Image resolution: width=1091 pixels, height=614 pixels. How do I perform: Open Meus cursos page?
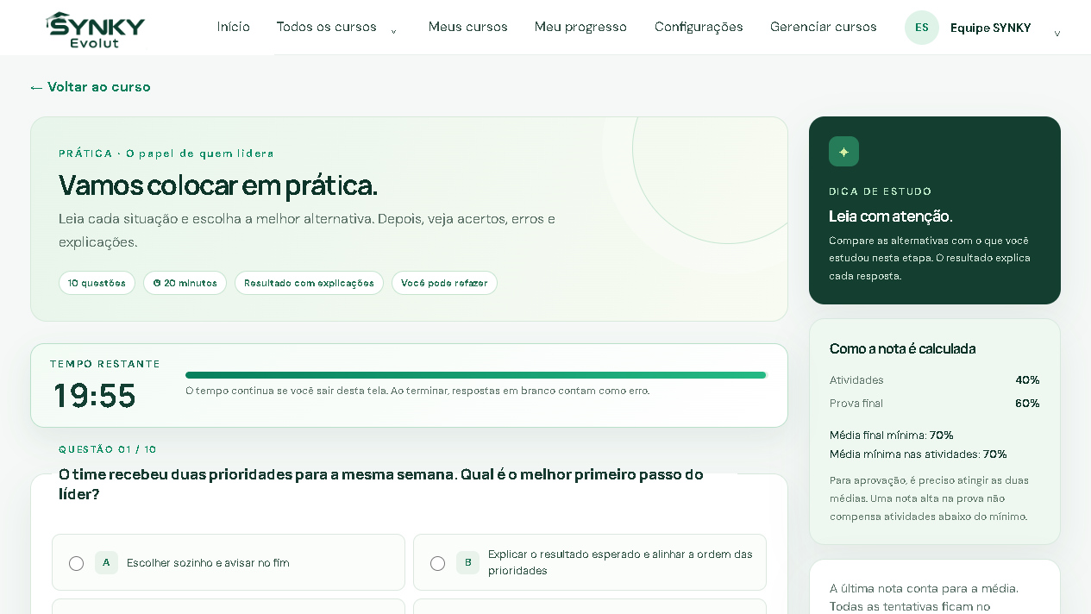click(x=468, y=27)
